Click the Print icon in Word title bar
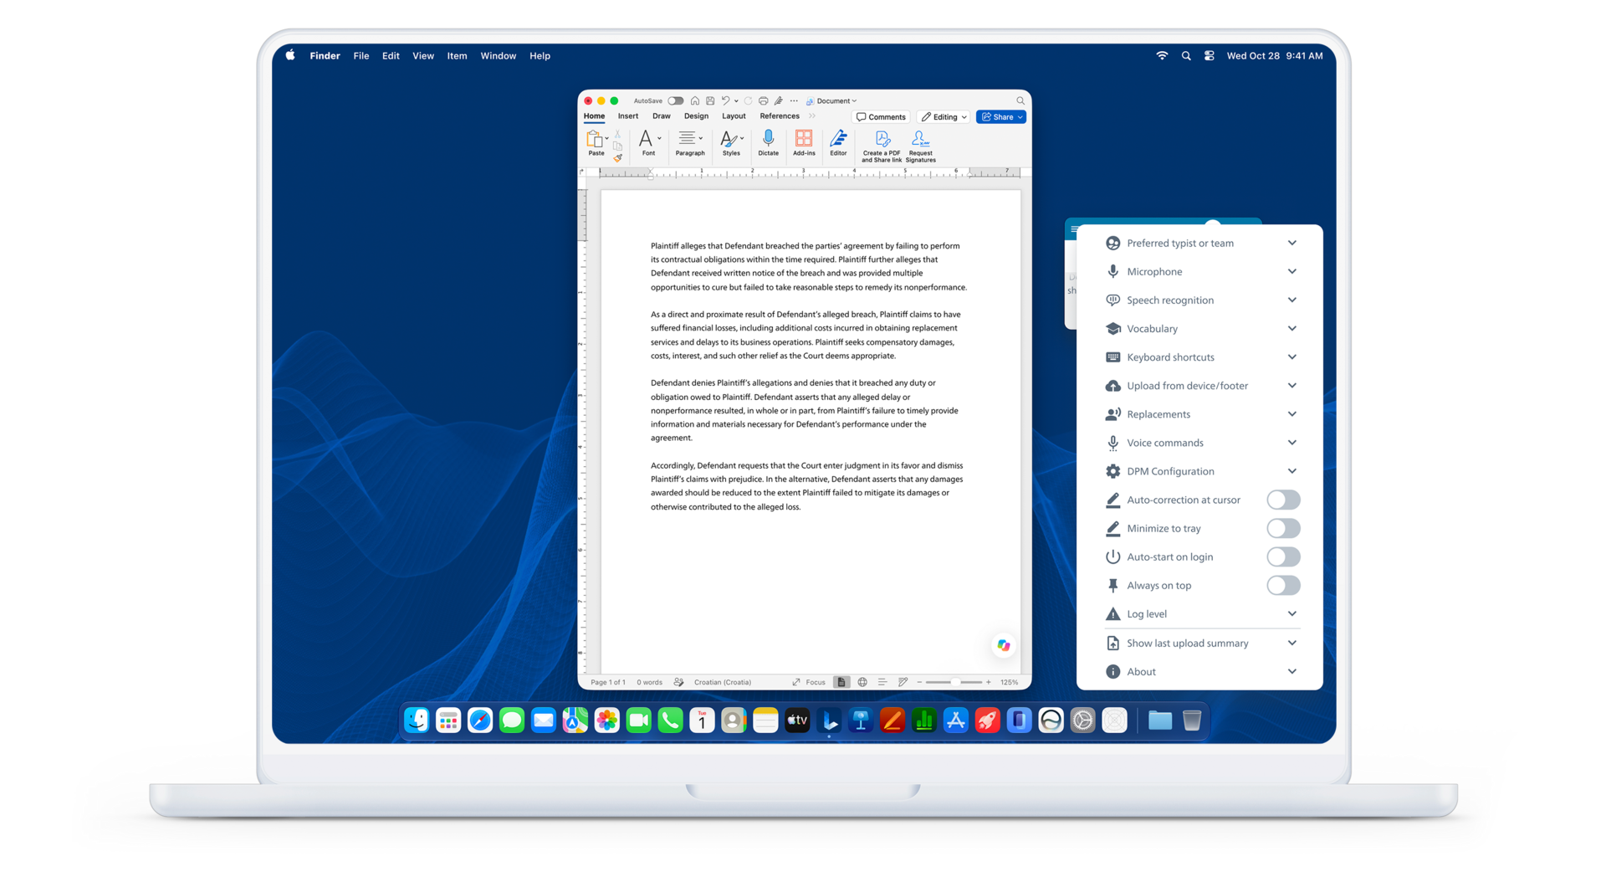 pyautogui.click(x=763, y=100)
